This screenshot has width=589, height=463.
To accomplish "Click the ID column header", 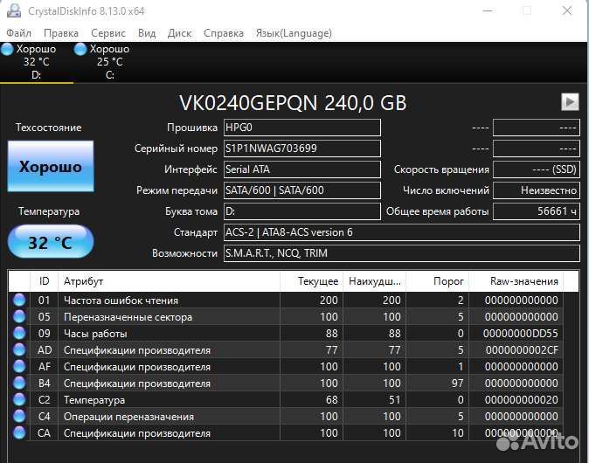I will (x=44, y=281).
